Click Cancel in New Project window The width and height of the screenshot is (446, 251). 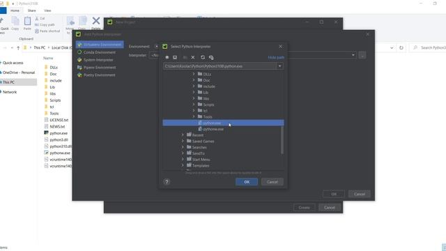(330, 208)
